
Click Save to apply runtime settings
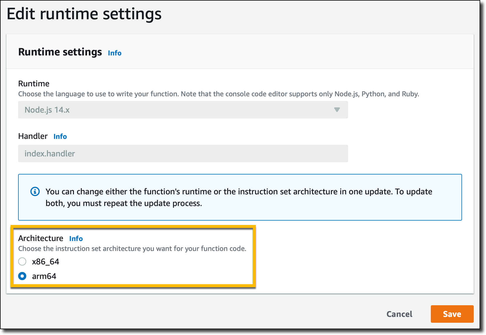click(452, 314)
